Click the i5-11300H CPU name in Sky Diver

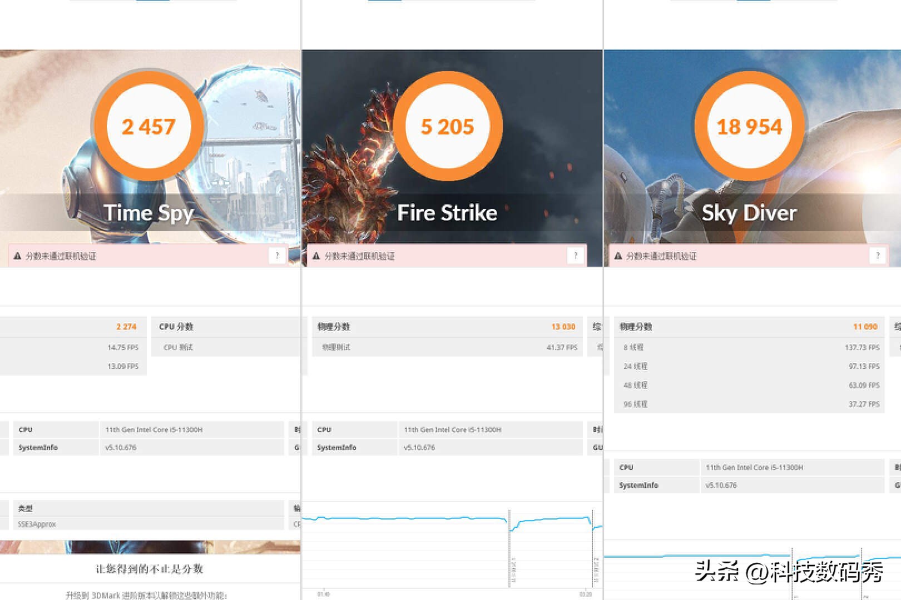click(x=754, y=467)
